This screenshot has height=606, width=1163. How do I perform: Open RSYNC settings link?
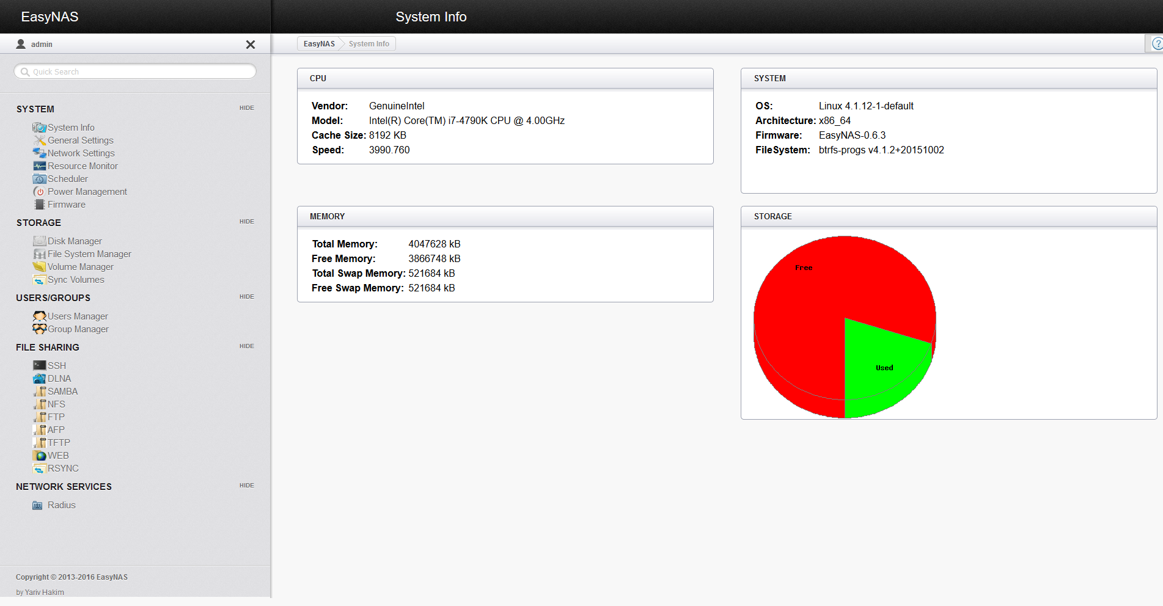click(63, 469)
